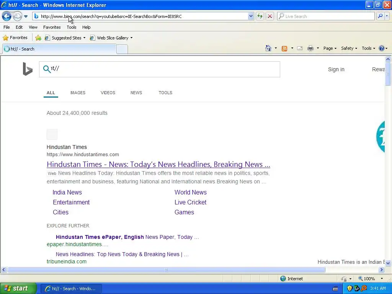
Task: Click the Read Mail icon
Action: coord(300,48)
